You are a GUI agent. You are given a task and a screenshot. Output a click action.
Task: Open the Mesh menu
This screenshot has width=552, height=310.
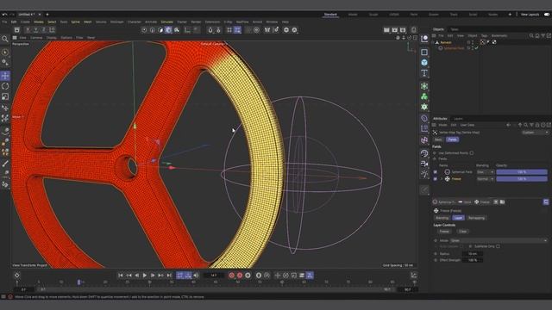87,22
